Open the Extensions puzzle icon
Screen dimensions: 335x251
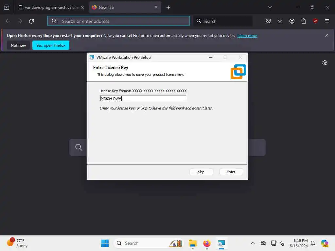(x=304, y=21)
